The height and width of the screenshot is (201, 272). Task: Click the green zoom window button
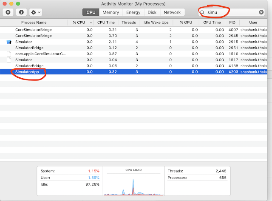(18, 4)
